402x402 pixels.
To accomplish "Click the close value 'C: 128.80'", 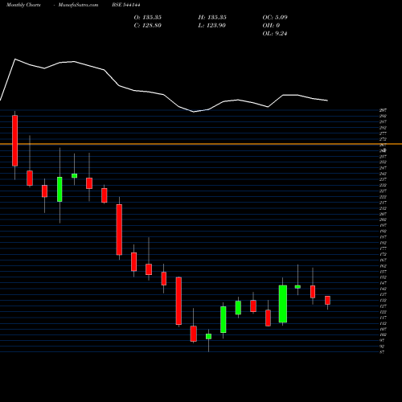I will [x=148, y=25].
